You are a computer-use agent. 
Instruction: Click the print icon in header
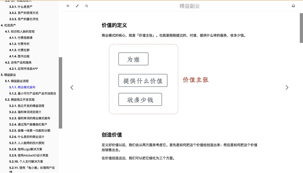[x=293, y=6]
